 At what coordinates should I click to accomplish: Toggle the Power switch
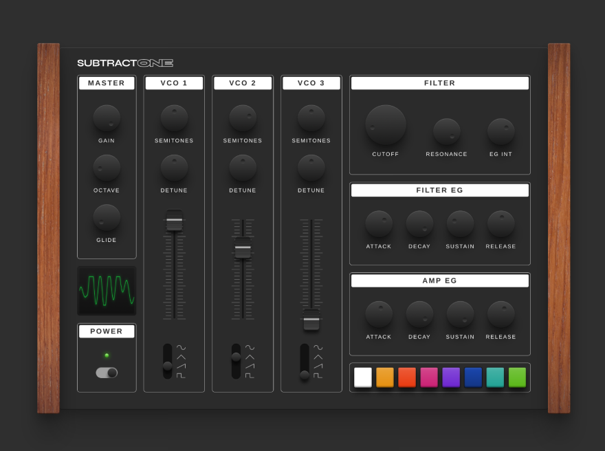pos(107,373)
